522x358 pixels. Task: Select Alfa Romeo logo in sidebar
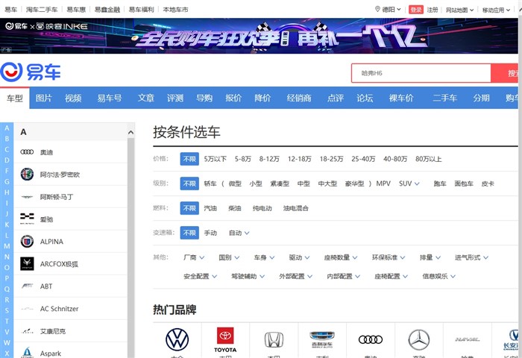(x=27, y=175)
